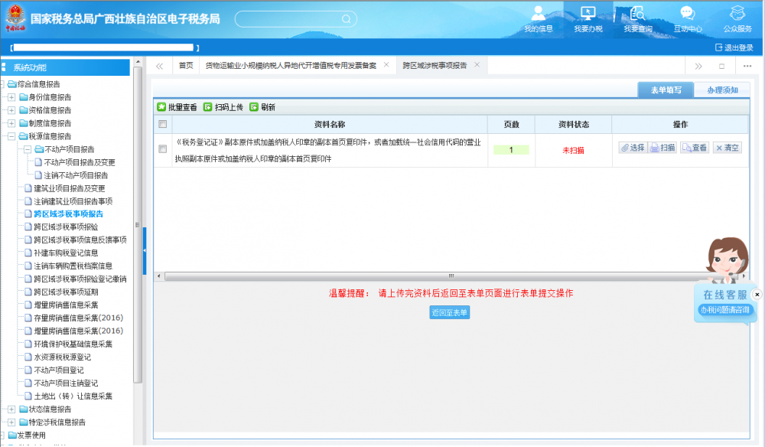Click 扫码上传 toolbar button
Viewport: 765px width, 447px height.
(223, 107)
